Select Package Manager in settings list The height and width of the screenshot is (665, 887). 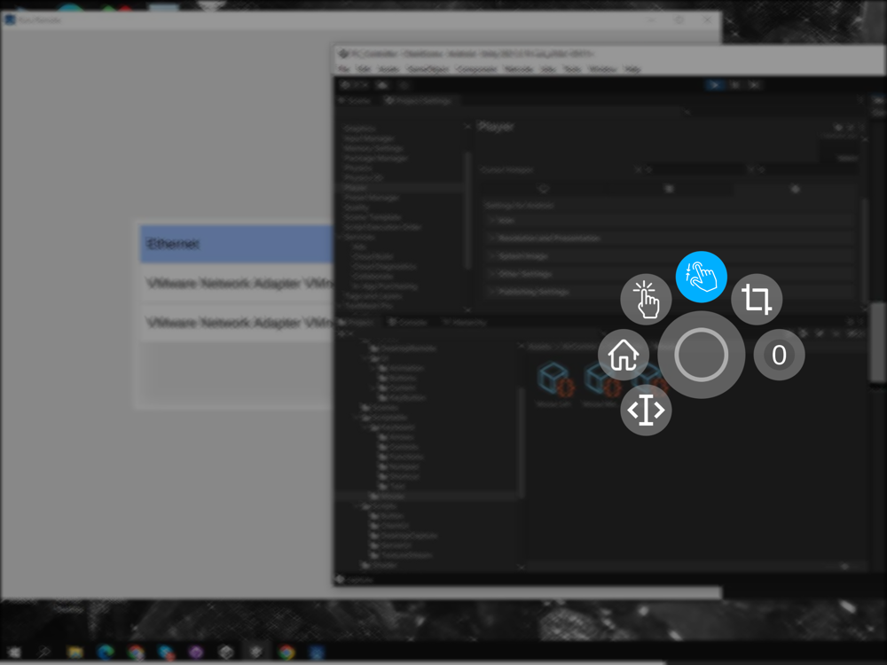pyautogui.click(x=375, y=159)
